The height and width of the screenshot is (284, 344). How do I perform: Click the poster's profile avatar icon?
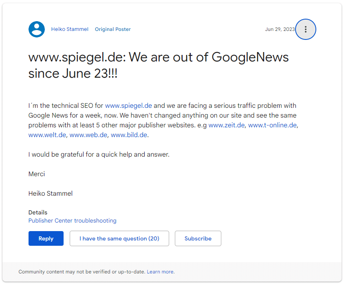pyautogui.click(x=37, y=29)
